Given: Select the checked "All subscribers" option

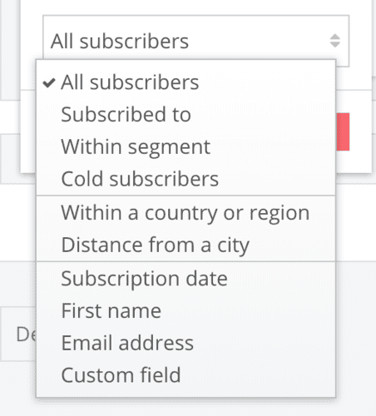Looking at the screenshot, I should click(186, 82).
